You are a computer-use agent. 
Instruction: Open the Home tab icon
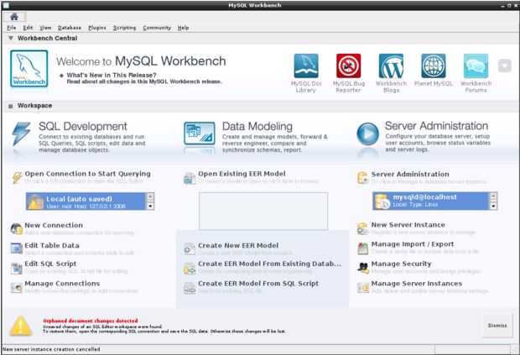(14, 17)
